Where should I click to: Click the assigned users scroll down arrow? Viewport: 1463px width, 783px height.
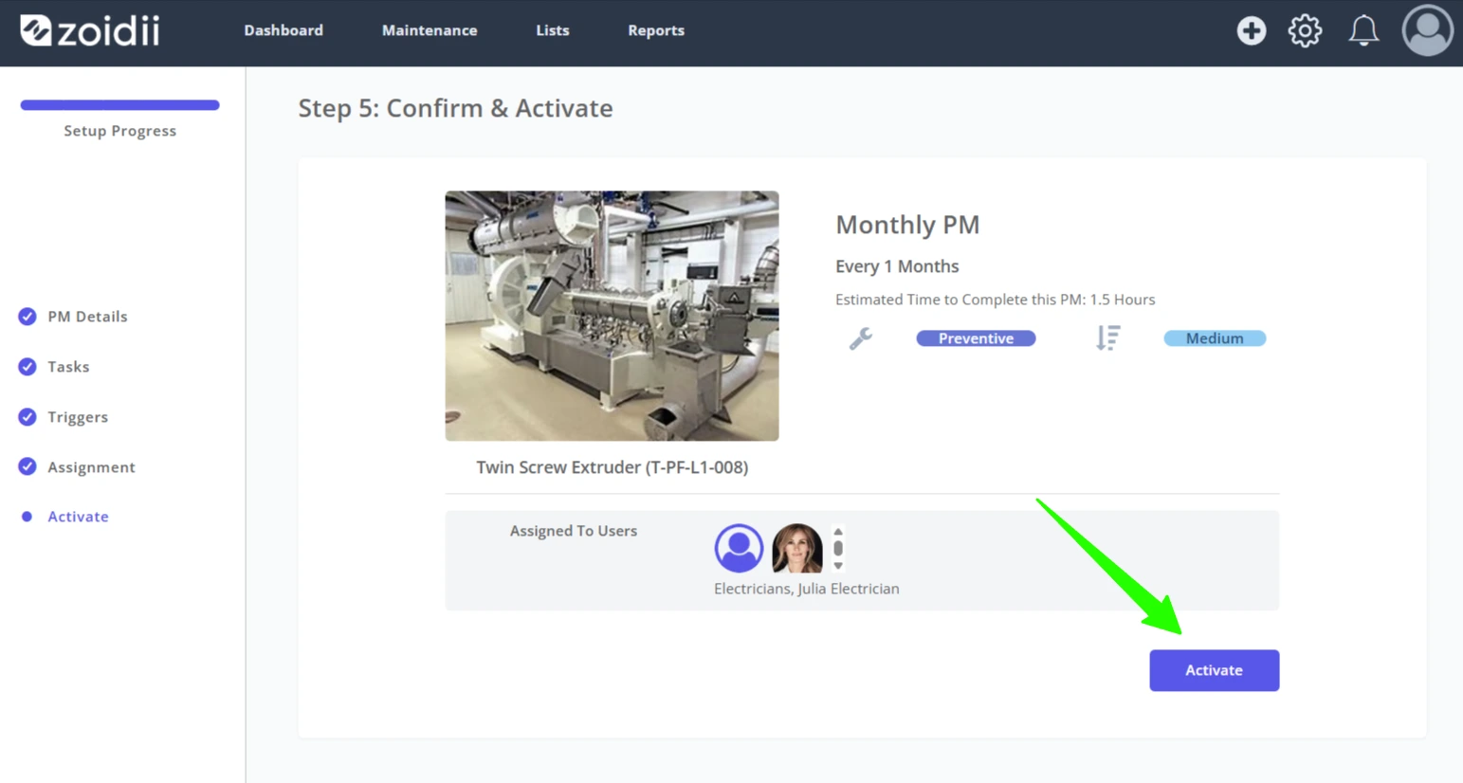pyautogui.click(x=838, y=566)
